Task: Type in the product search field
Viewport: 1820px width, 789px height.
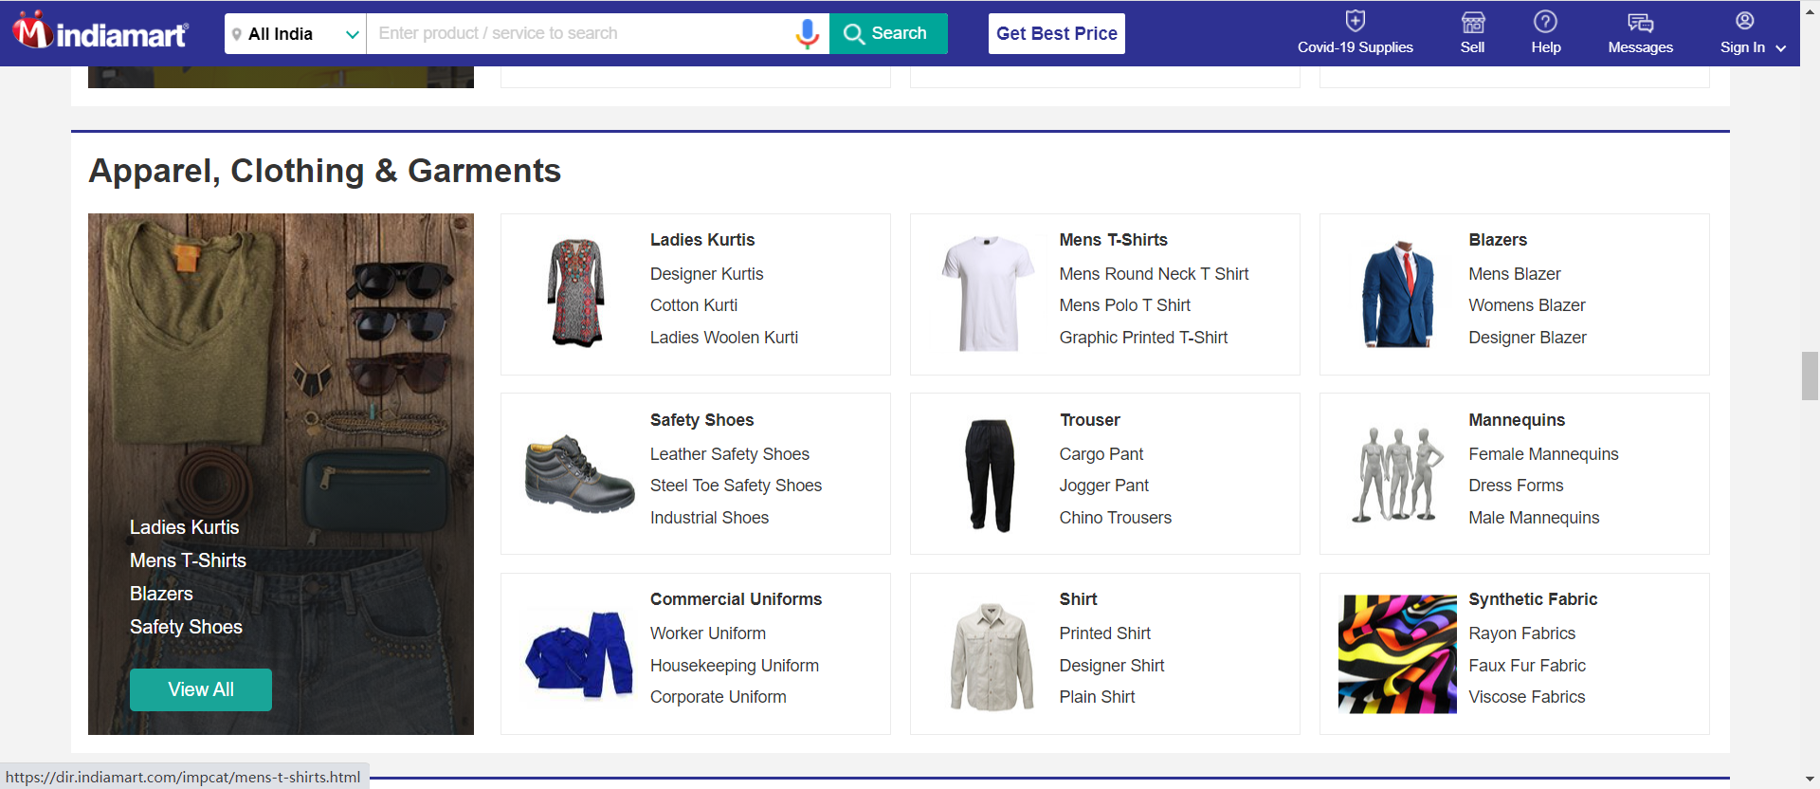Action: click(578, 34)
